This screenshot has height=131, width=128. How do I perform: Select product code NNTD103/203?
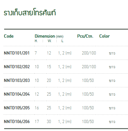[17, 80]
